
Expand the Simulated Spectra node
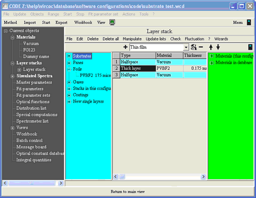pos(12,76)
